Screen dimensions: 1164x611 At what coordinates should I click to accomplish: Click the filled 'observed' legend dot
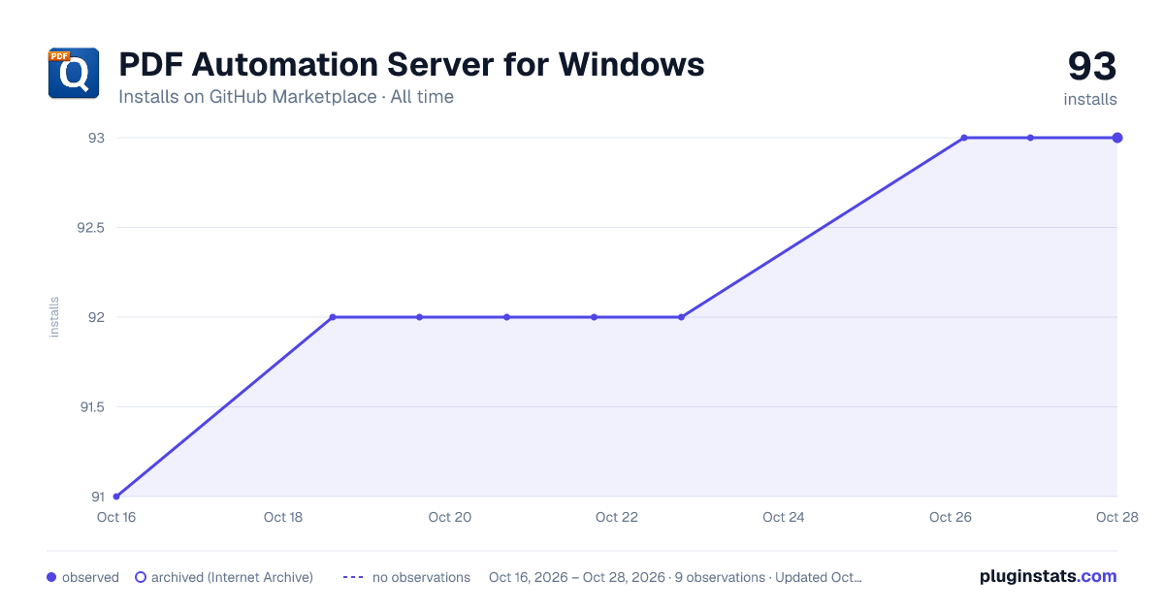51,577
